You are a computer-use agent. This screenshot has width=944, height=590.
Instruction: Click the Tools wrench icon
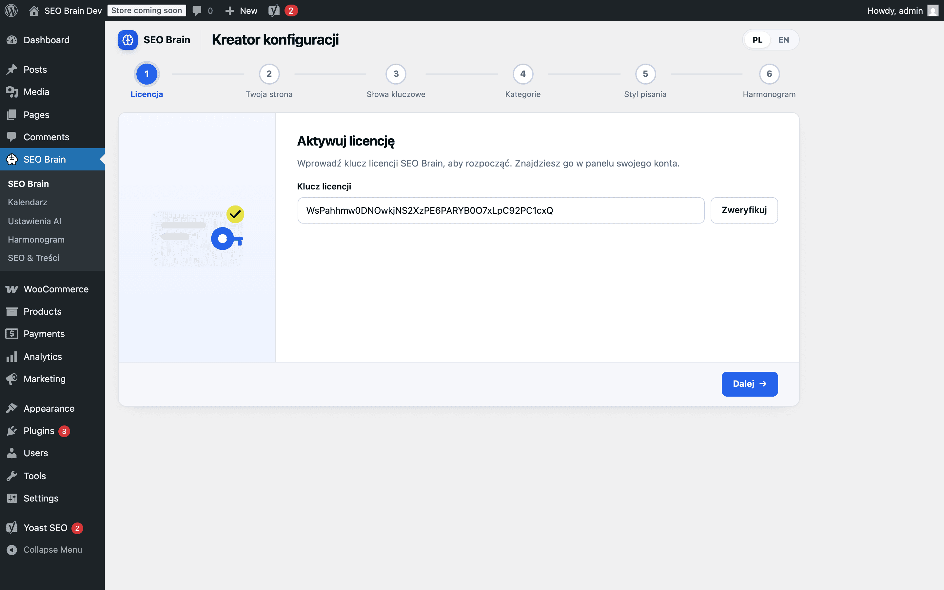(12, 476)
